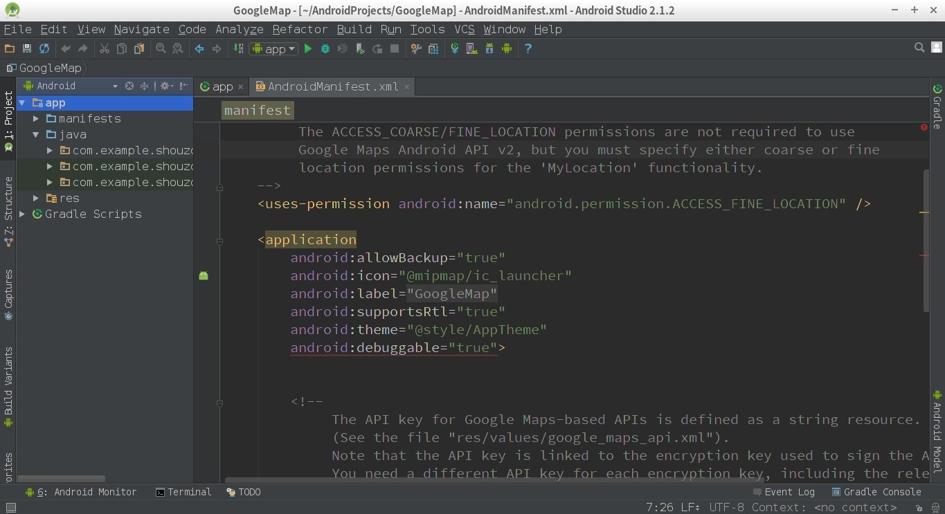
Task: Collapse the java folder
Action: point(36,134)
